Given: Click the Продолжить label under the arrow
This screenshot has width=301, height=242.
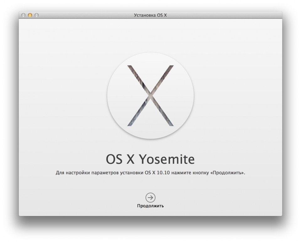Looking at the screenshot, I should (x=150, y=206).
